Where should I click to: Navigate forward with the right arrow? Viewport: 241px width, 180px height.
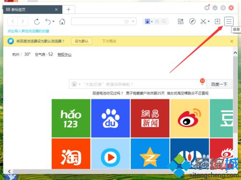(23, 21)
